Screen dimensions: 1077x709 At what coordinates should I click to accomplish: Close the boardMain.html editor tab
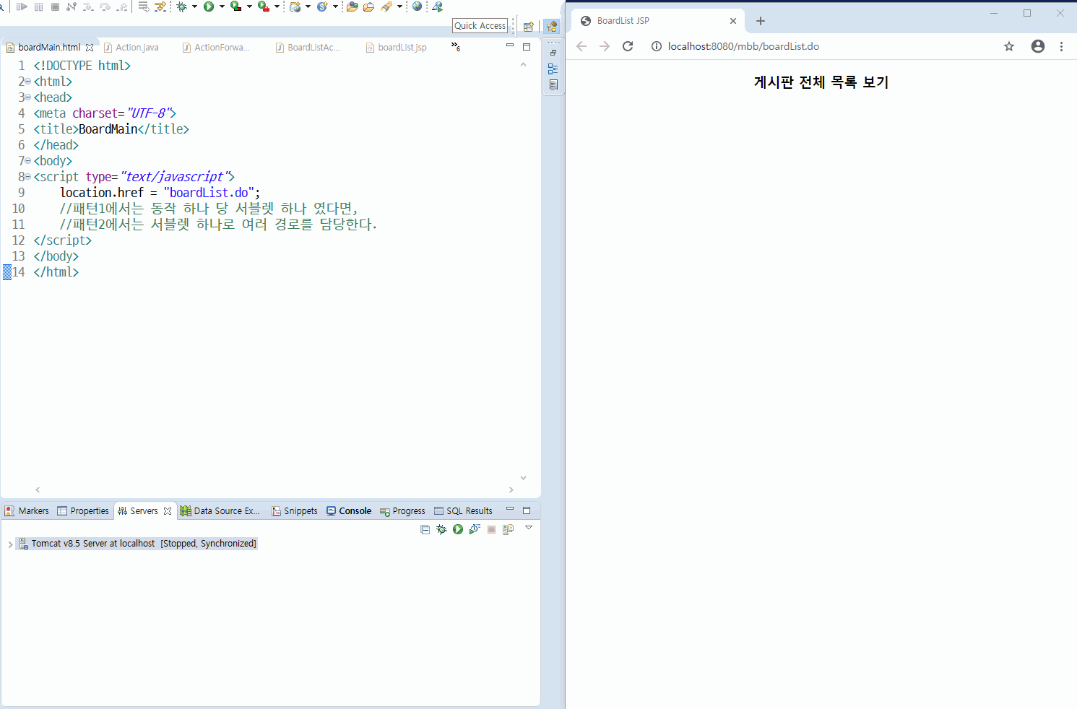point(90,48)
